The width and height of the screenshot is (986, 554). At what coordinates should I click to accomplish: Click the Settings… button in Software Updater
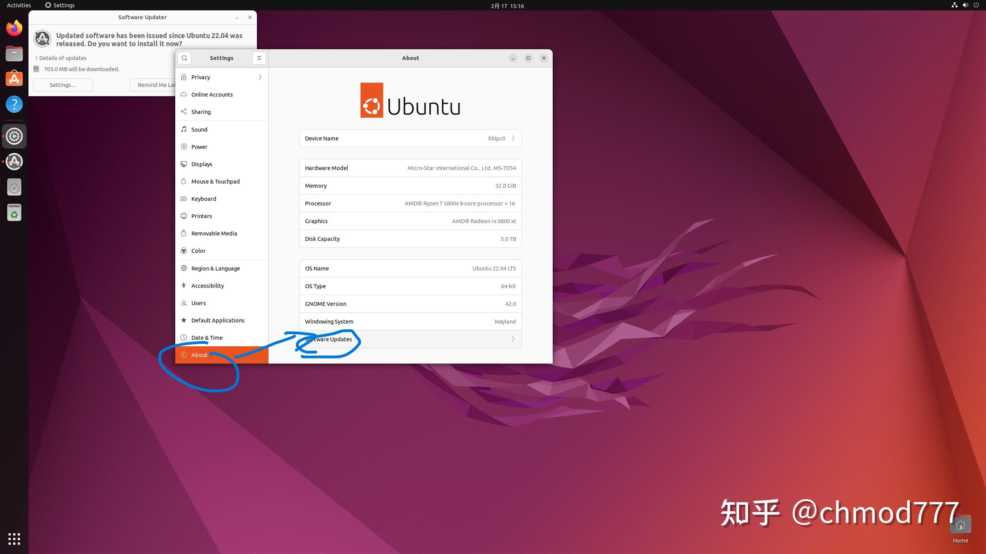63,85
